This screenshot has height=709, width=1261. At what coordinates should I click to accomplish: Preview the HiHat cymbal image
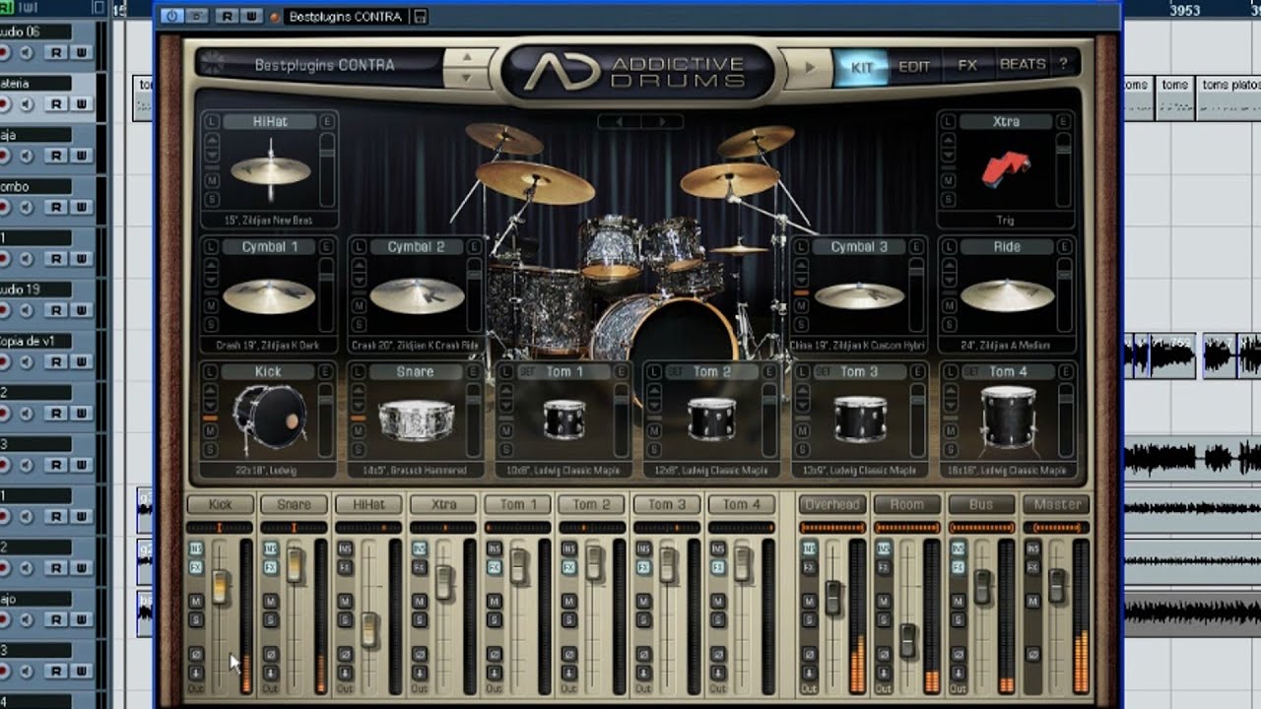coord(270,169)
